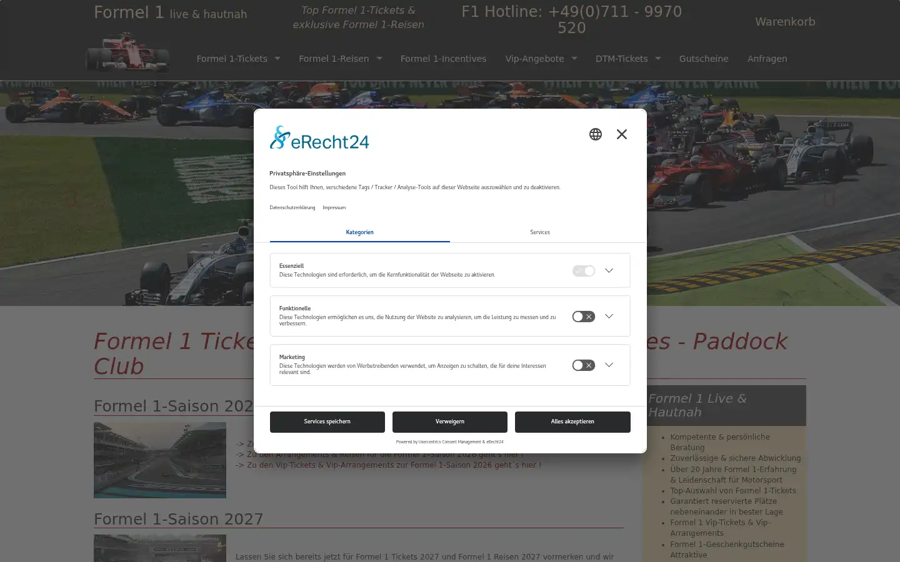The height and width of the screenshot is (562, 900).
Task: Switch to the Services tab
Action: (540, 232)
